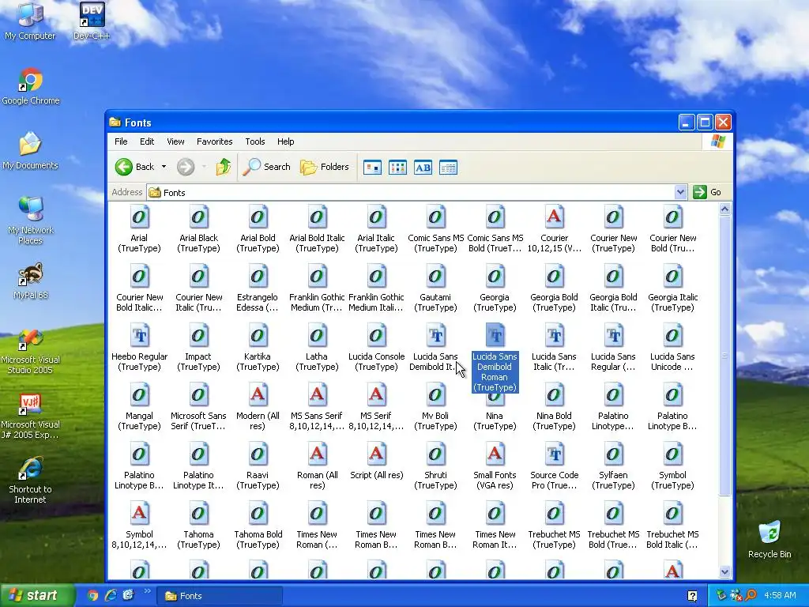Toggle the Folders pane button
The height and width of the screenshot is (607, 809).
point(325,167)
